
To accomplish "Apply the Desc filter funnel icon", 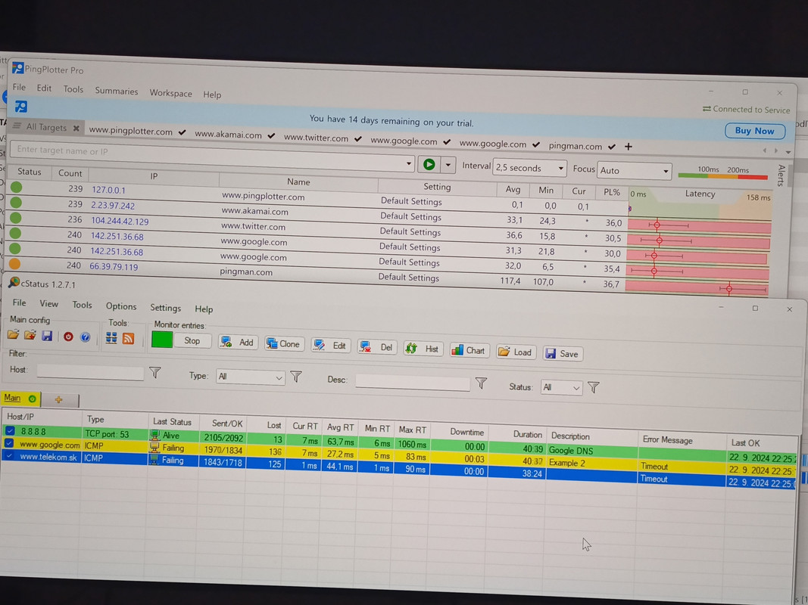I will click(x=481, y=383).
